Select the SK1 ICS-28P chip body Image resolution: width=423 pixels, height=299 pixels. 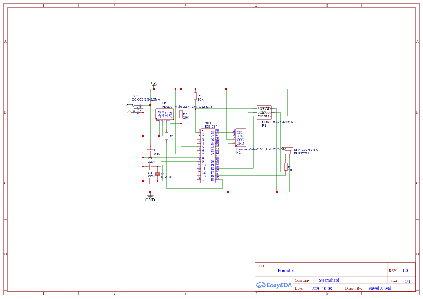tap(208, 156)
